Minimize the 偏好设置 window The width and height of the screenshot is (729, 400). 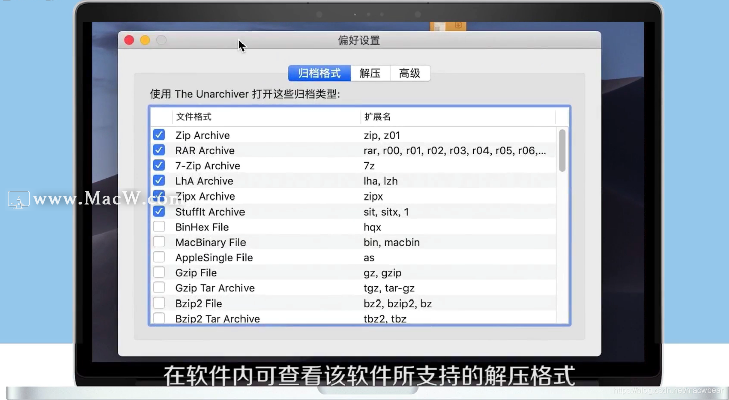(145, 40)
